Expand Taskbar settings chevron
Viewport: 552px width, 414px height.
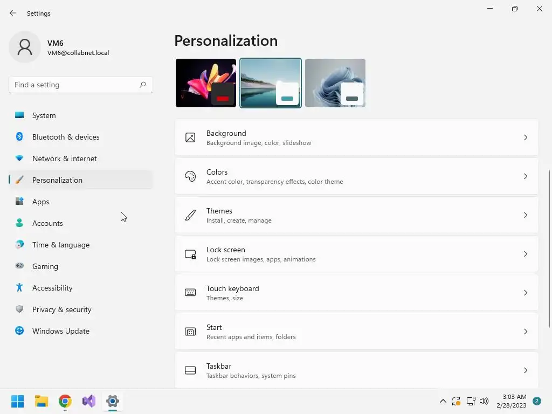[526, 370]
